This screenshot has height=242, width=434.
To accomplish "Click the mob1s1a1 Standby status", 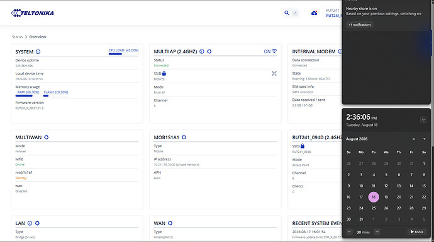I will pyautogui.click(x=21, y=178).
